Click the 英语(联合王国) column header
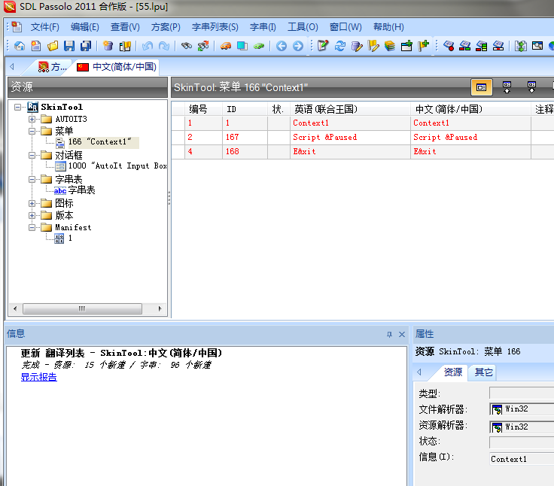 coord(350,109)
